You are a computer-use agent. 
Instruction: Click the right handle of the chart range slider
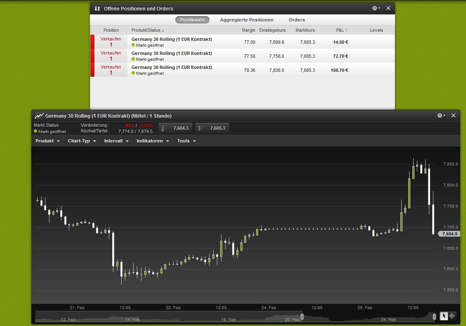(x=434, y=317)
